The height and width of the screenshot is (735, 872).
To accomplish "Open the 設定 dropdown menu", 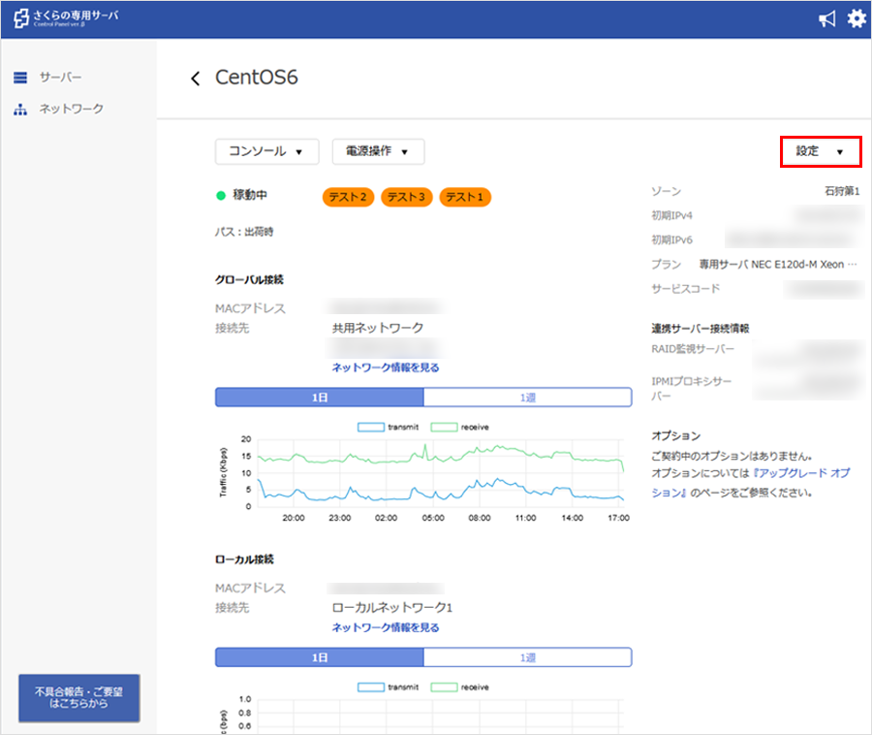I will point(820,151).
